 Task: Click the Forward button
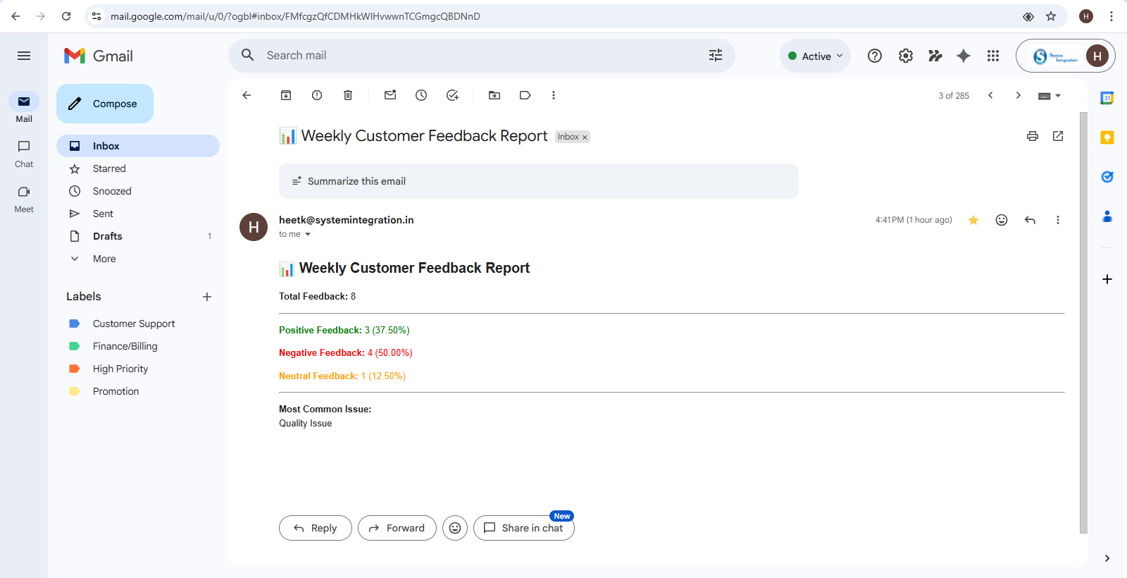point(397,528)
